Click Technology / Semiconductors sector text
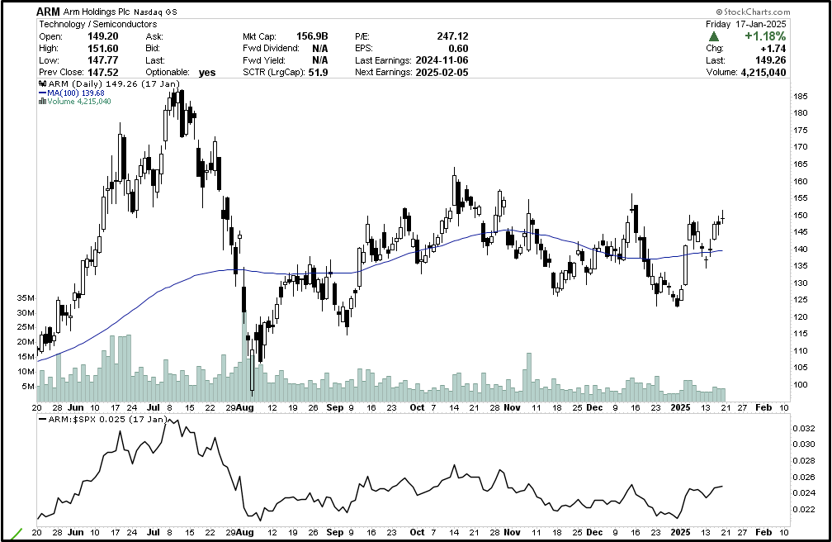 point(98,25)
